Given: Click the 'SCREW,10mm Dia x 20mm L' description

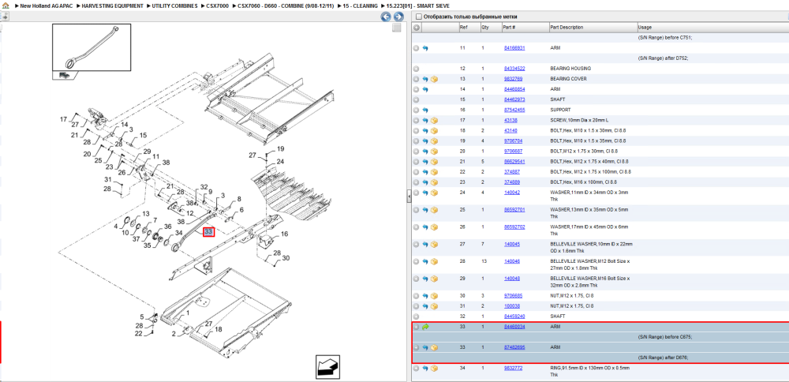Looking at the screenshot, I should 581,120.
